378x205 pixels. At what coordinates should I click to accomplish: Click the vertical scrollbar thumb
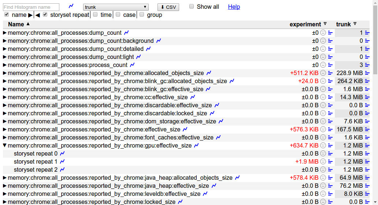point(375,40)
